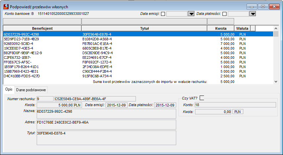This screenshot has width=283, height=155.
Task: Click the Tytuł text box in Opis
Action: coord(106,138)
